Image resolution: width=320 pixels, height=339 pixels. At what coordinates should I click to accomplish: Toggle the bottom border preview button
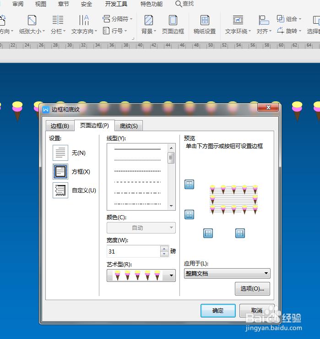189,214
